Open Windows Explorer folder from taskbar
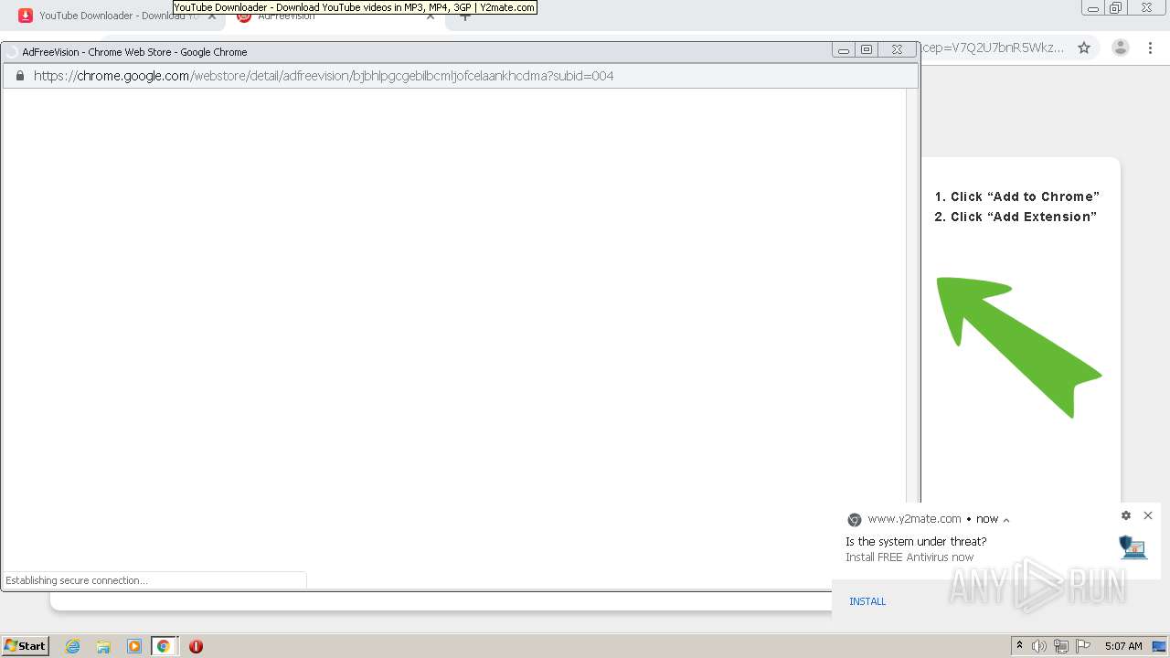This screenshot has height=658, width=1170. point(103,646)
